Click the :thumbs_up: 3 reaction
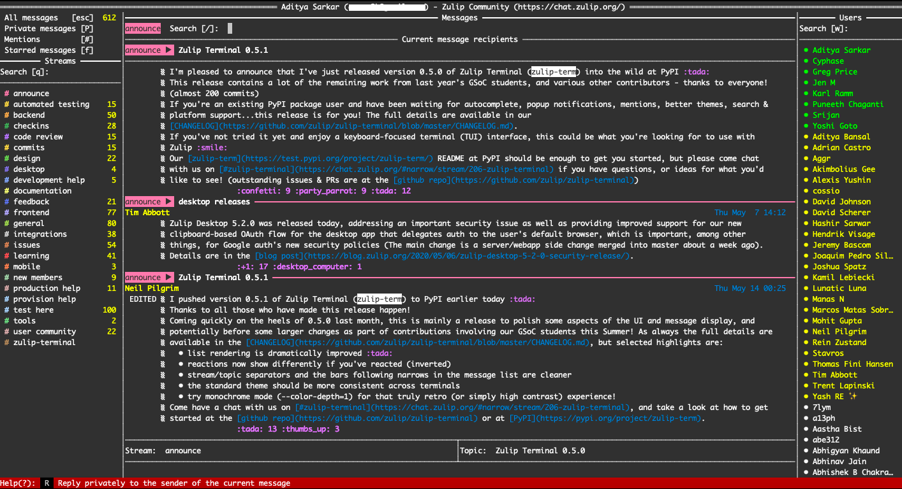Viewport: 902px width, 489px height. pyautogui.click(x=311, y=429)
